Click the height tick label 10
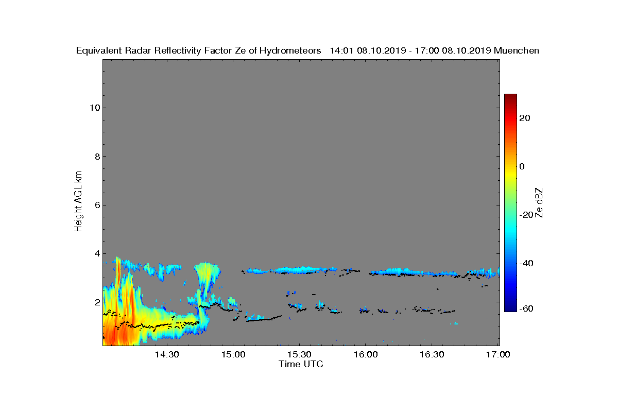 click(94, 108)
